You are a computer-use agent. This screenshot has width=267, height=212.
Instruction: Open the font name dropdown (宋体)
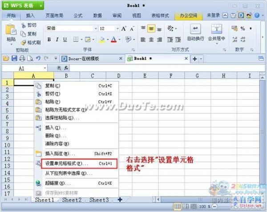(96, 29)
